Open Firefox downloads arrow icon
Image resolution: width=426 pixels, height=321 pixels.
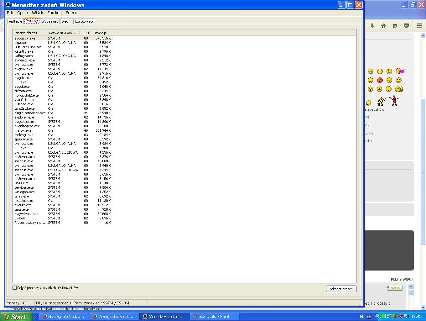point(372,26)
